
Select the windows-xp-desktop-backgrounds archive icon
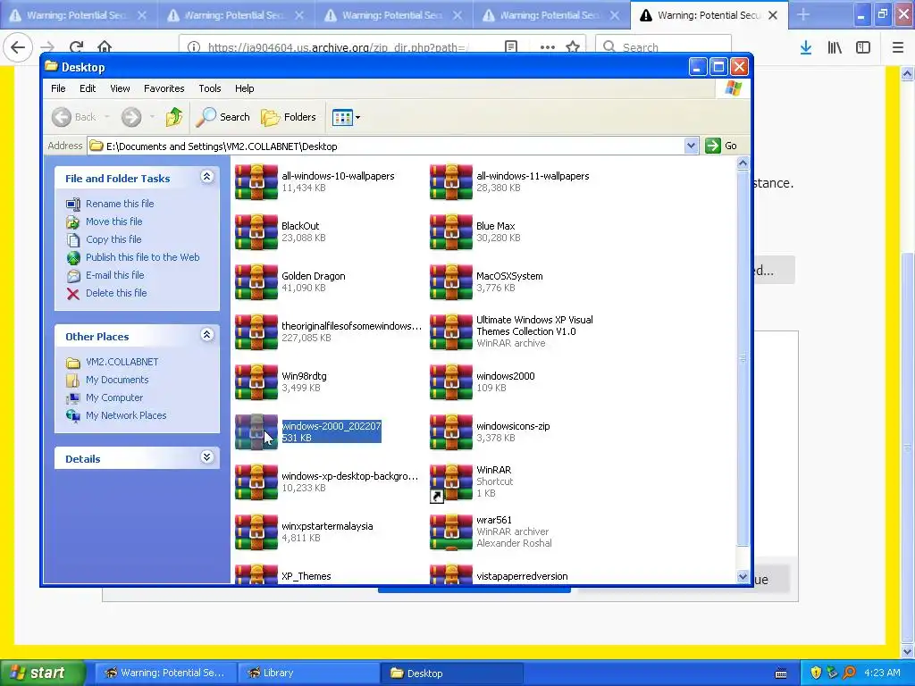tap(256, 481)
